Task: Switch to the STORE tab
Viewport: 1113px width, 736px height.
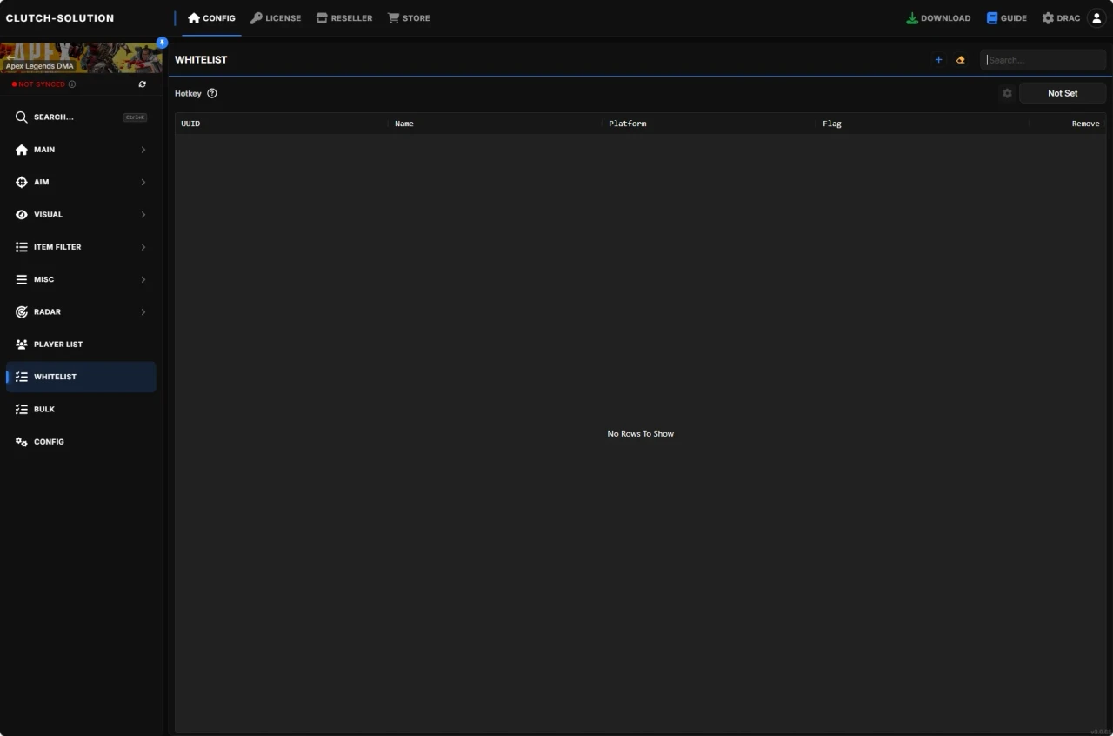Action: 409,17
